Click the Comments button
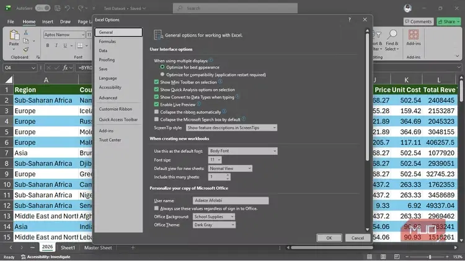465x261 pixels. click(418, 22)
